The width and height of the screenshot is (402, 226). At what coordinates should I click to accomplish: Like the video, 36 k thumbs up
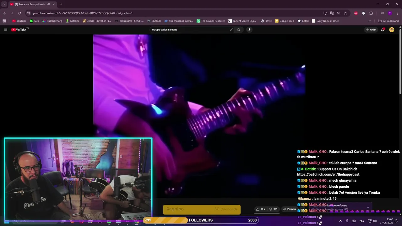(x=260, y=209)
